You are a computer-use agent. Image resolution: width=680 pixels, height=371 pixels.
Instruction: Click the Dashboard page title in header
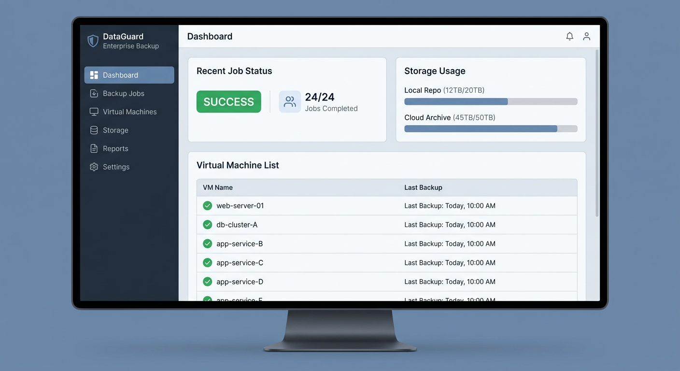tap(210, 36)
